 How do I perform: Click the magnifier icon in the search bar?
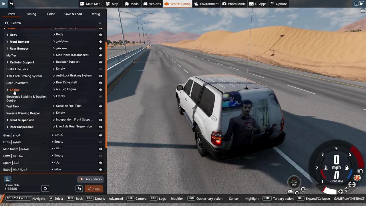point(7,23)
